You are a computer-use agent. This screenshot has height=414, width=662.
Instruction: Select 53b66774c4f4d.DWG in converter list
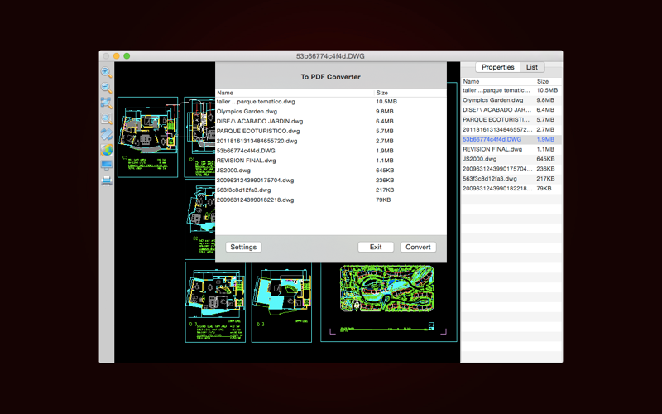(x=331, y=151)
